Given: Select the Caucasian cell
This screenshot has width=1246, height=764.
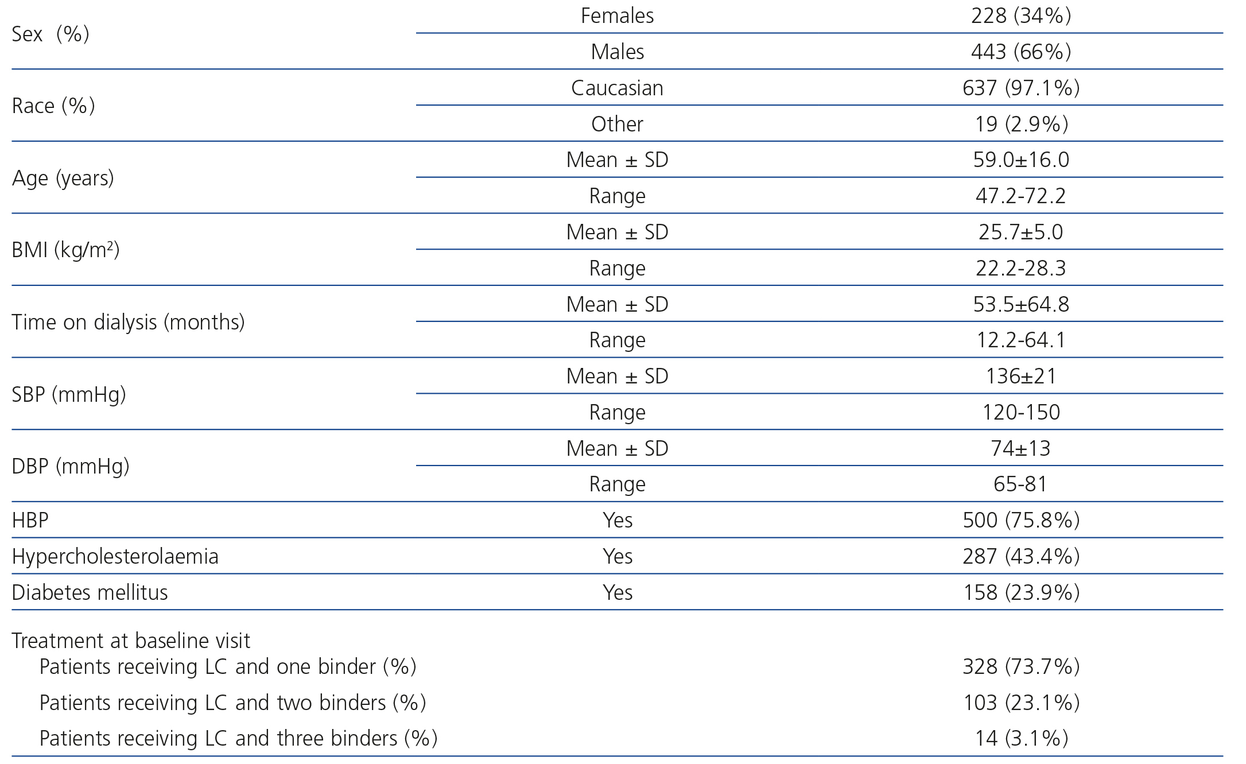Looking at the screenshot, I should (617, 88).
